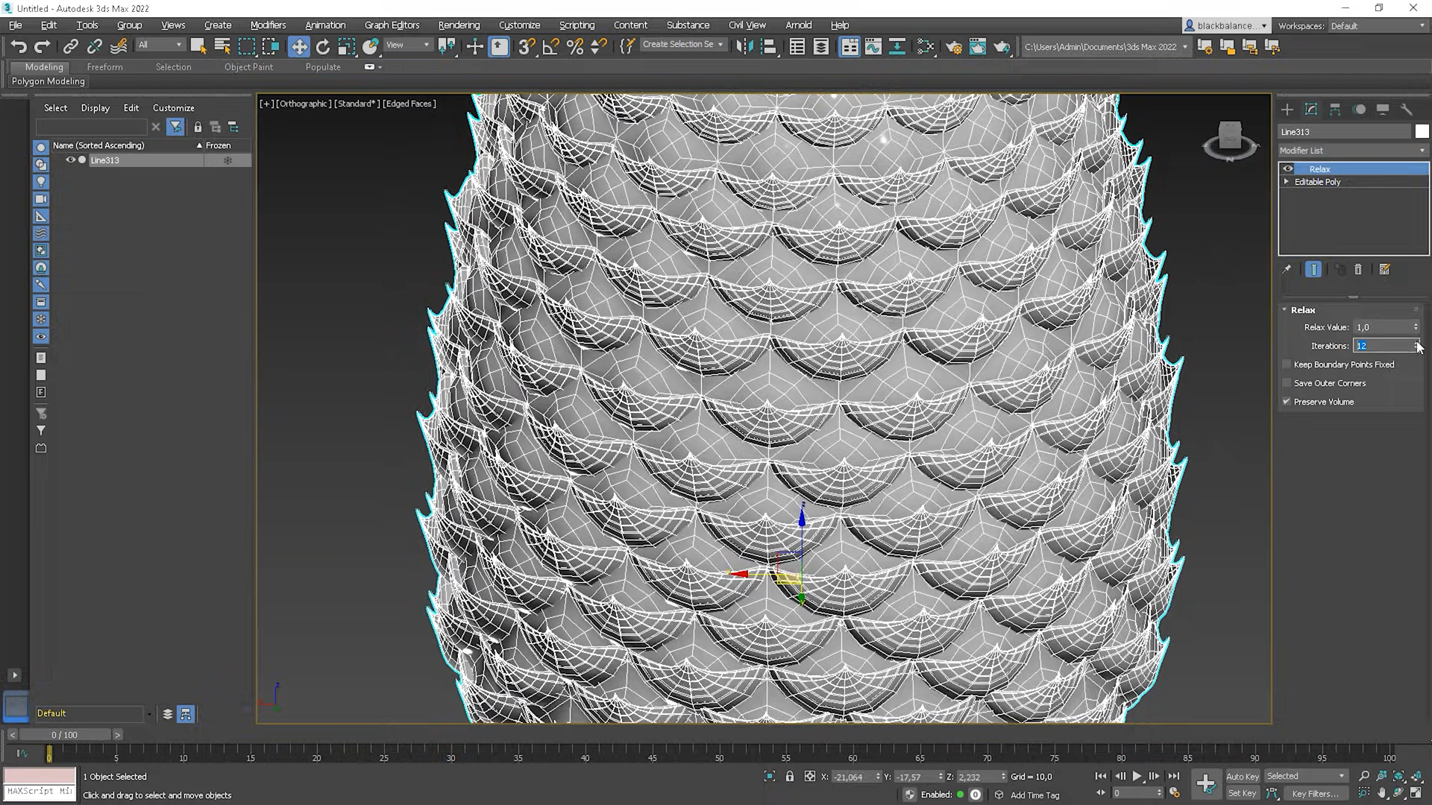
Task: Enable Preserve Volume checkbox
Action: point(1287,401)
